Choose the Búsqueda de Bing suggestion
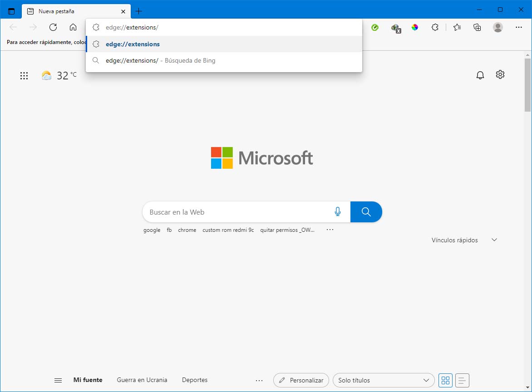 pyautogui.click(x=224, y=60)
